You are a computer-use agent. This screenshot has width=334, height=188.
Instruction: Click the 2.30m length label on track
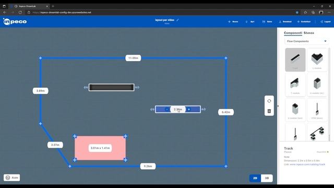click(178, 109)
